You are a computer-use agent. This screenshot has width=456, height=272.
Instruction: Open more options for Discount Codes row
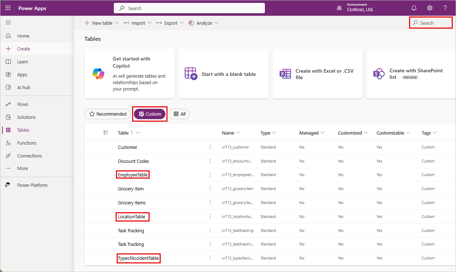click(x=210, y=161)
